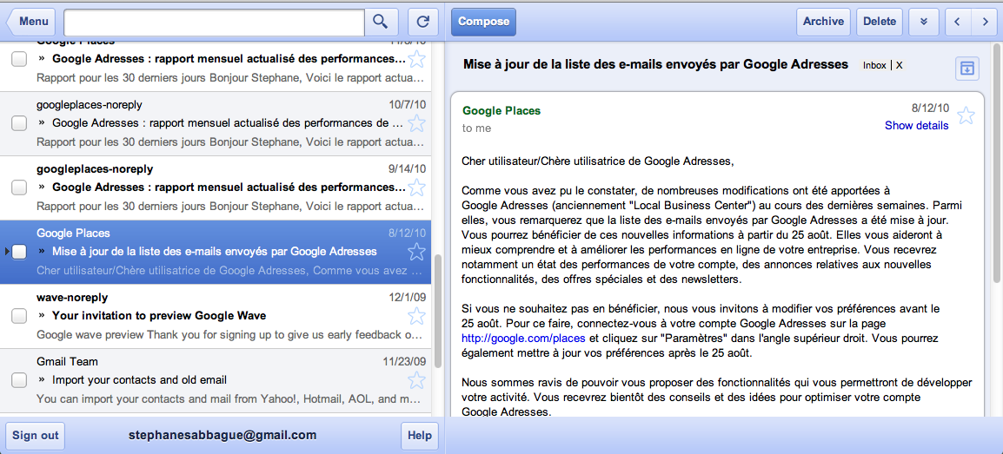Star the wave-noreply email
1003x454 pixels.
[417, 316]
